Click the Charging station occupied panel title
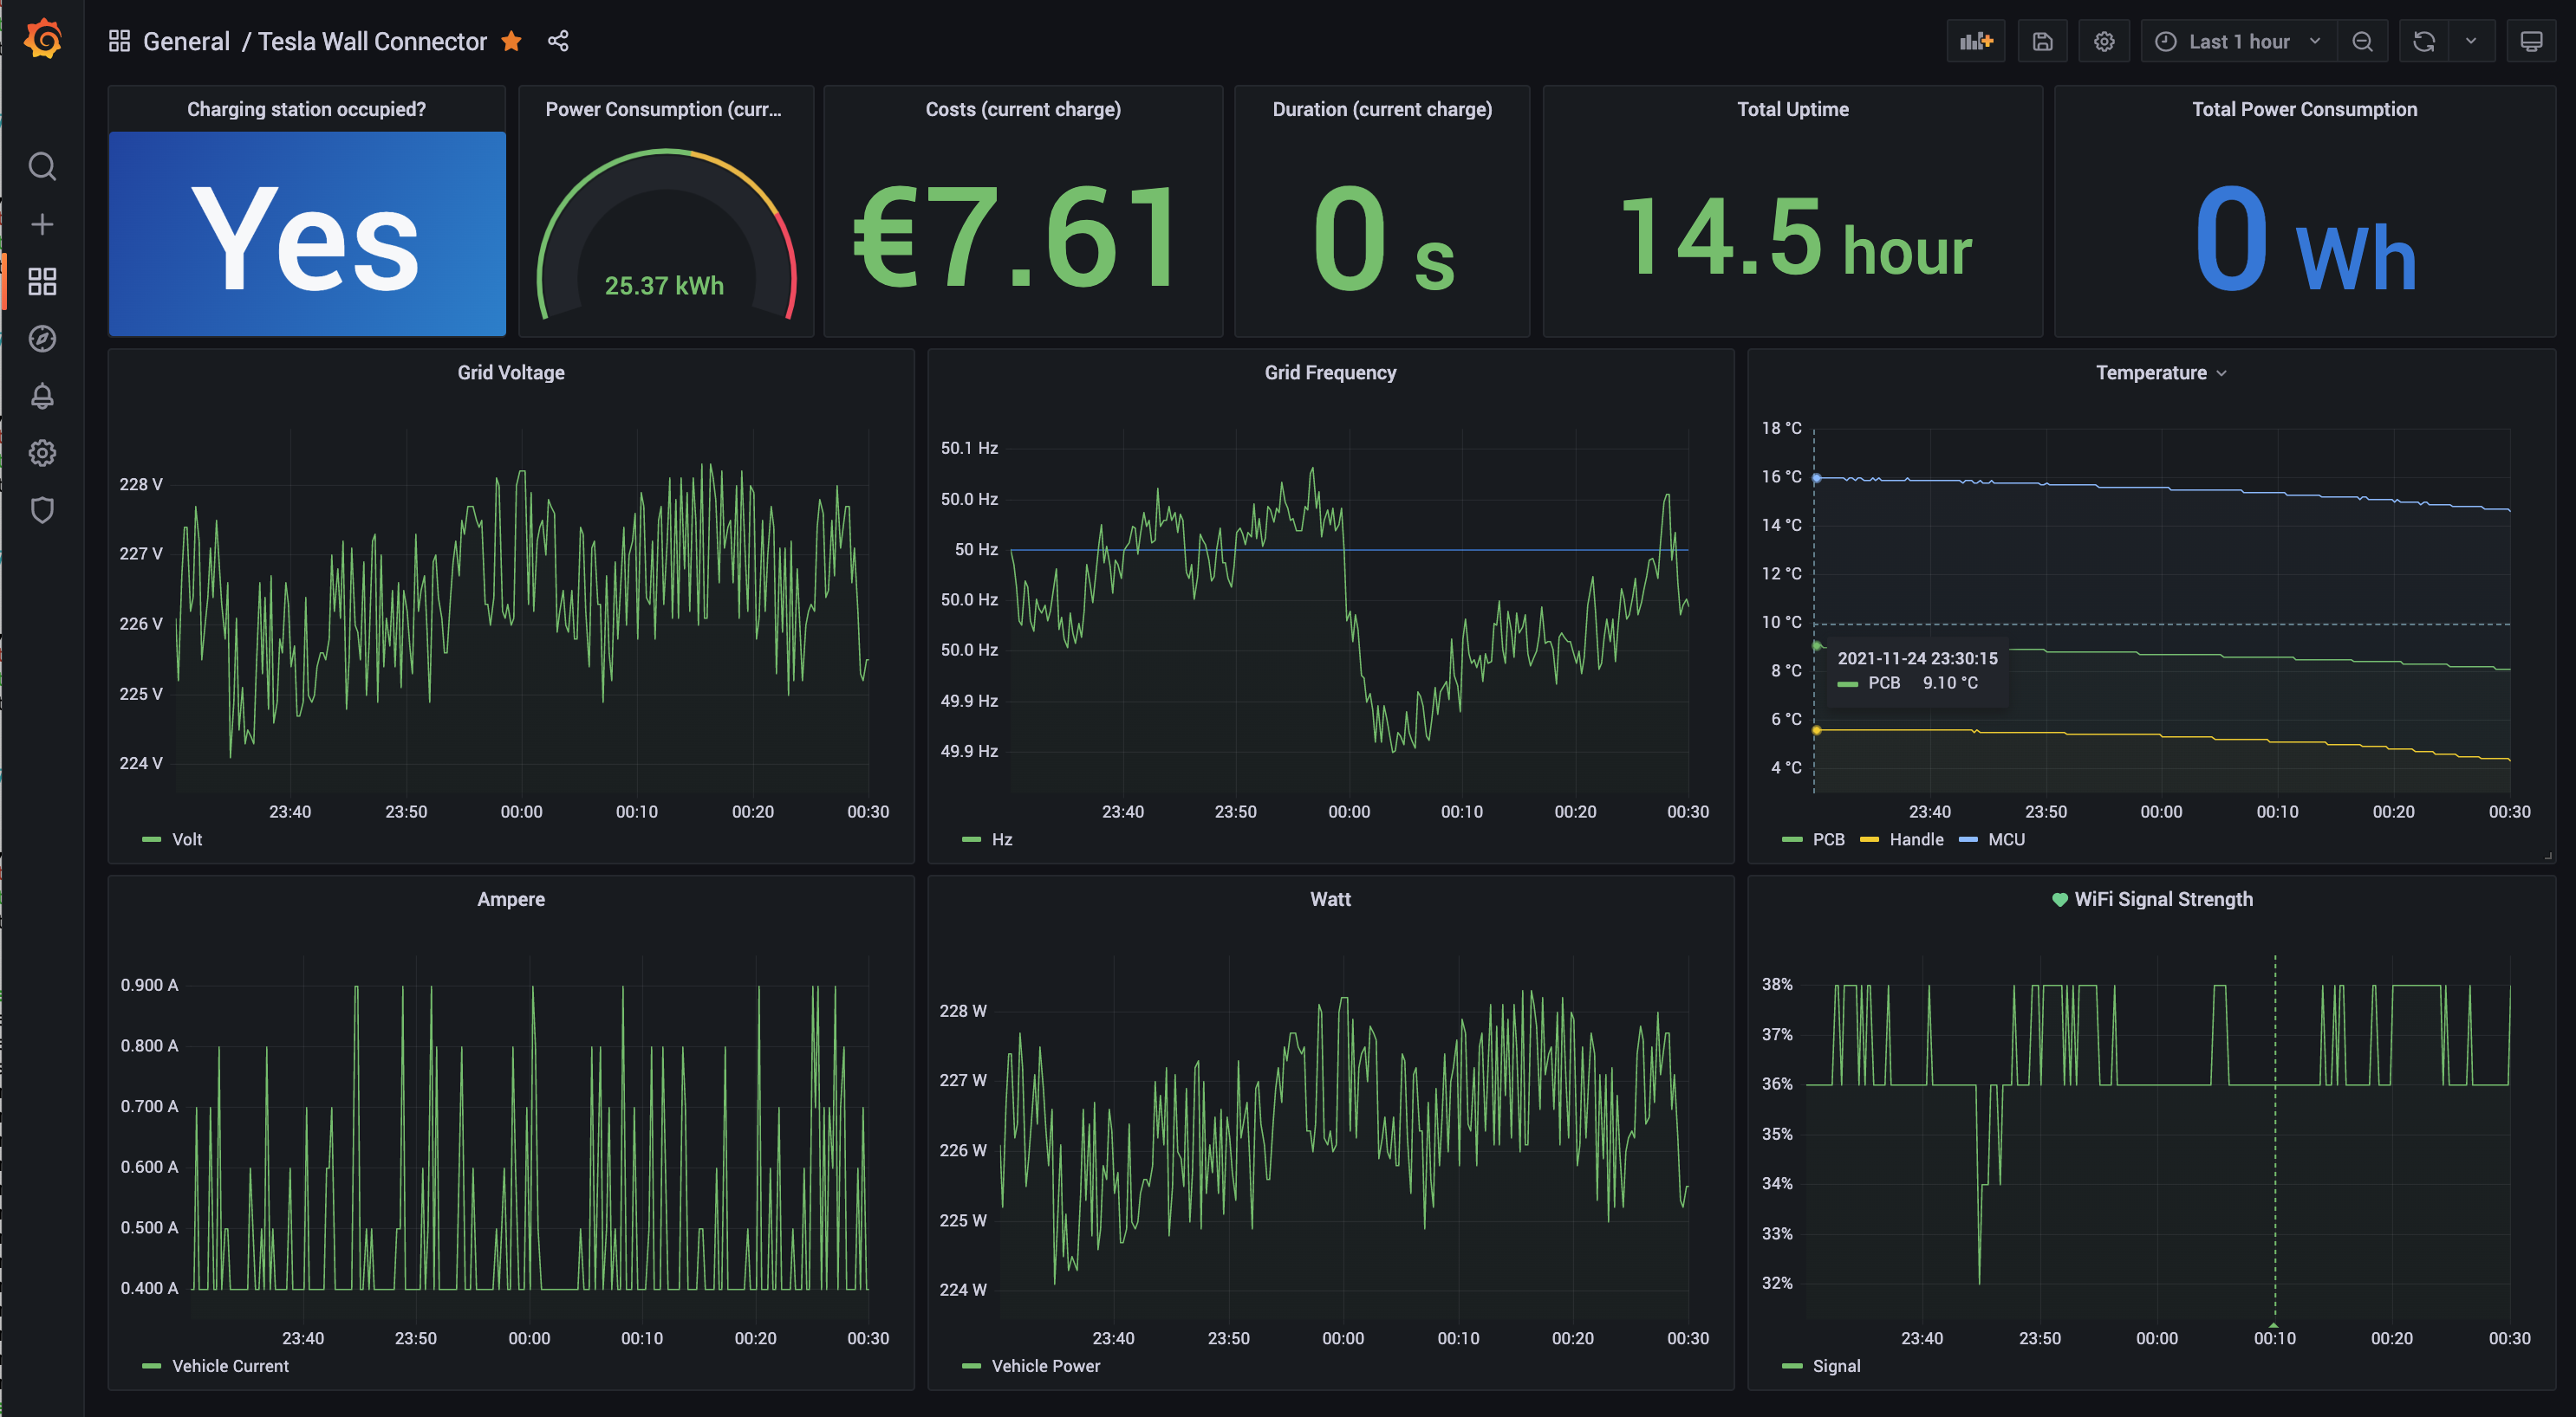 (x=306, y=109)
